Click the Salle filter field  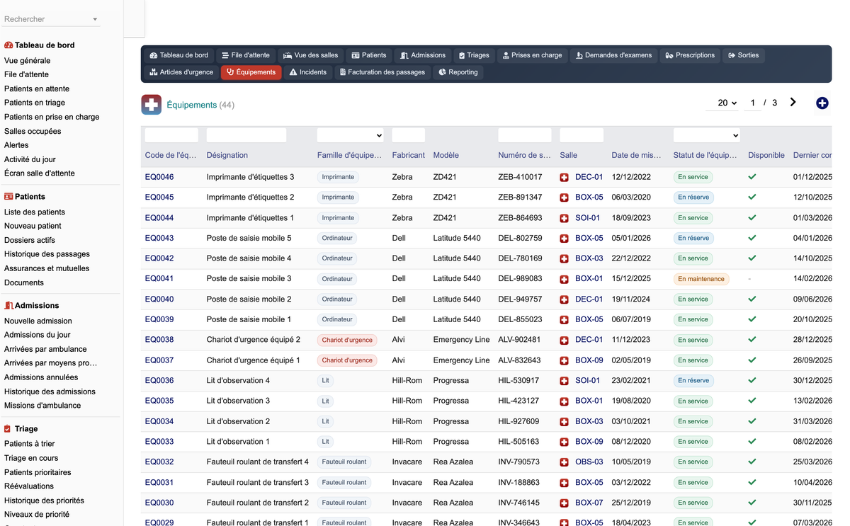[582, 135]
